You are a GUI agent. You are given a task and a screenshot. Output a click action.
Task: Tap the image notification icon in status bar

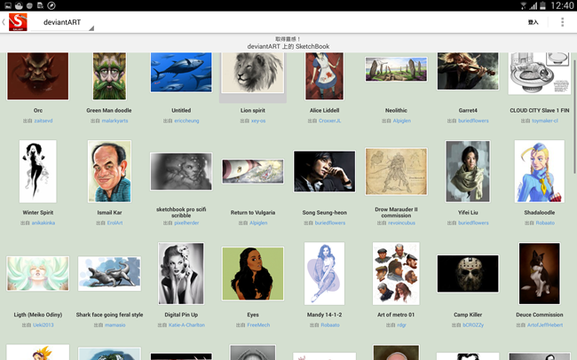pos(8,5)
